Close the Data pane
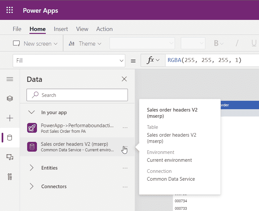This screenshot has height=211, width=259. (124, 79)
